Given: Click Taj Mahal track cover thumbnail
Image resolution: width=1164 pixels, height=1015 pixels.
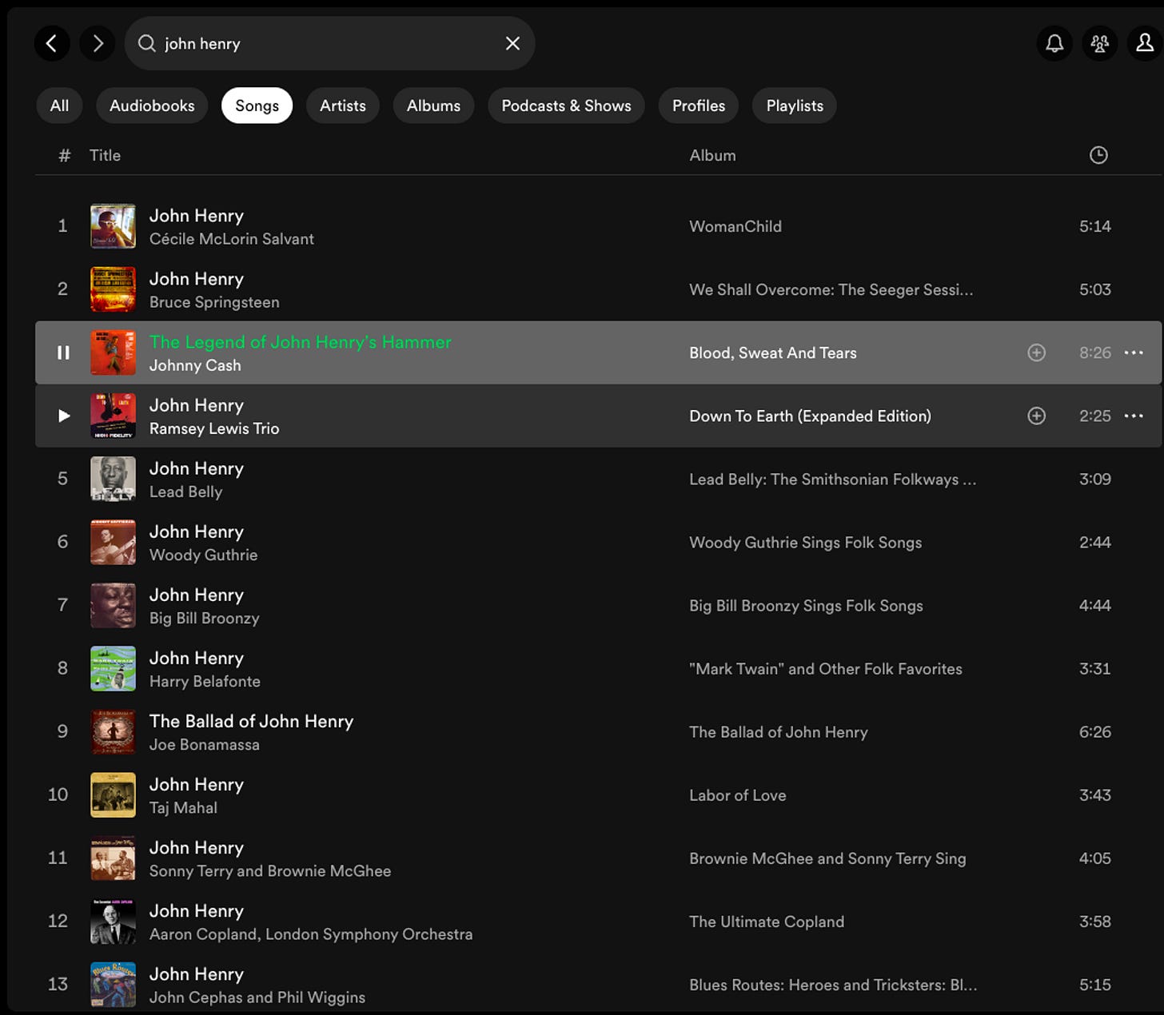Looking at the screenshot, I should tap(113, 794).
